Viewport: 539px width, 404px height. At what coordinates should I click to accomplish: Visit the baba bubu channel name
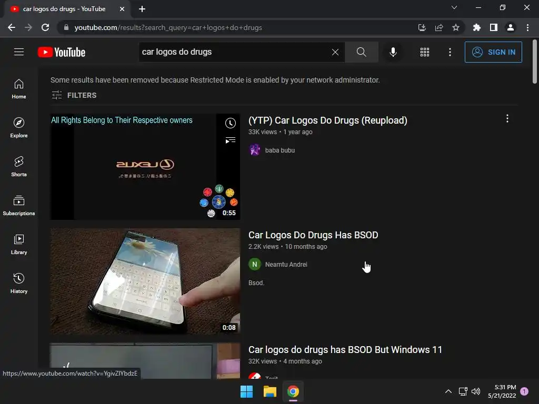click(x=280, y=150)
